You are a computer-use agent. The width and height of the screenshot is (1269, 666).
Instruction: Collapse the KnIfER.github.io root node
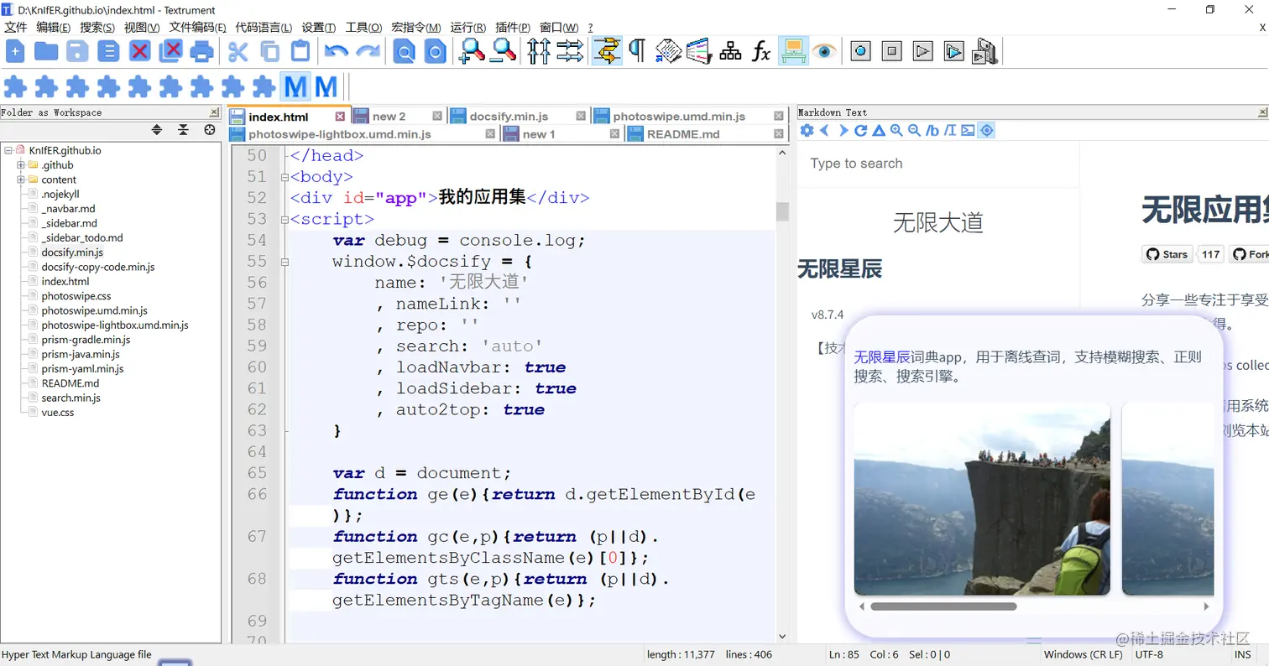tap(8, 150)
